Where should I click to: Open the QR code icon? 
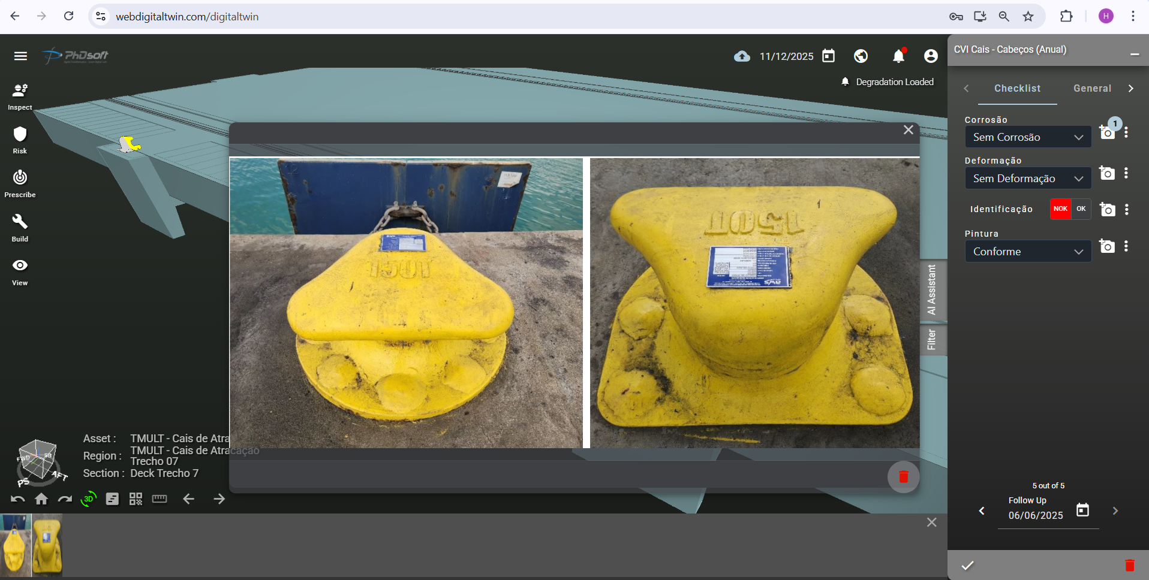[x=136, y=499]
